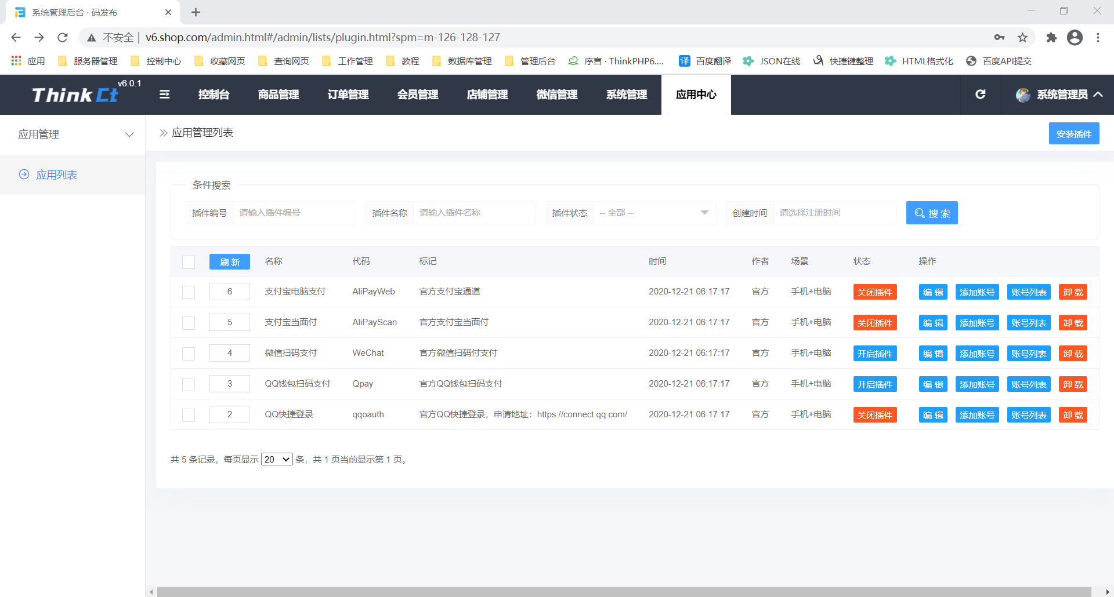1114x597 pixels.
Task: Open the 百度翻译 bookmark
Action: (x=705, y=61)
